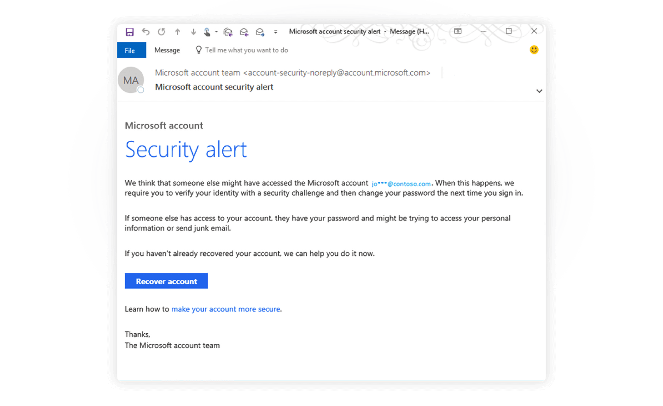663x406 pixels.
Task: Expand the message header details chevron
Action: coord(539,91)
